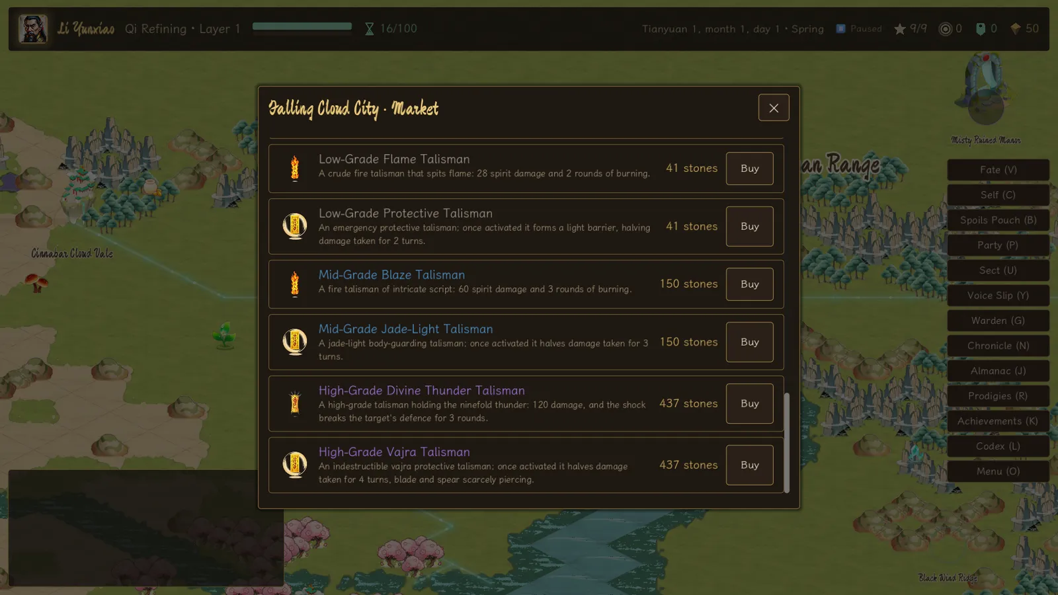Open the Spoils Pouch (B)
The image size is (1058, 595).
tap(998, 220)
